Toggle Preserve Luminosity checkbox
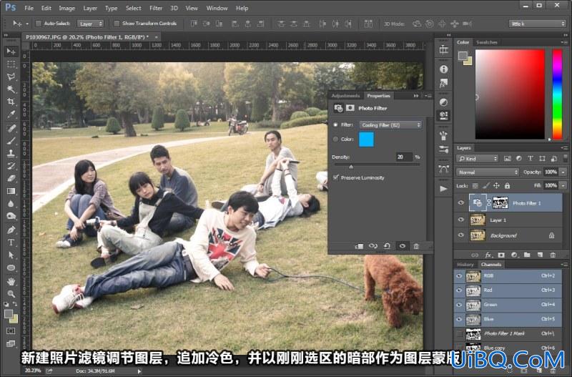 [x=335, y=177]
